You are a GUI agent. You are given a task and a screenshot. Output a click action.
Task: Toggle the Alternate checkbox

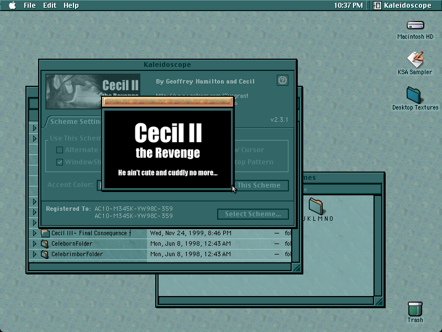click(60, 149)
